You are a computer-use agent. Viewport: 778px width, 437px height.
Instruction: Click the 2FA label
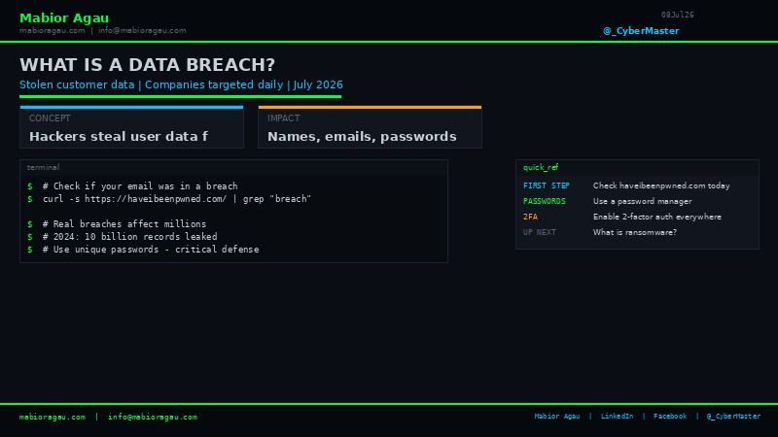click(x=530, y=217)
